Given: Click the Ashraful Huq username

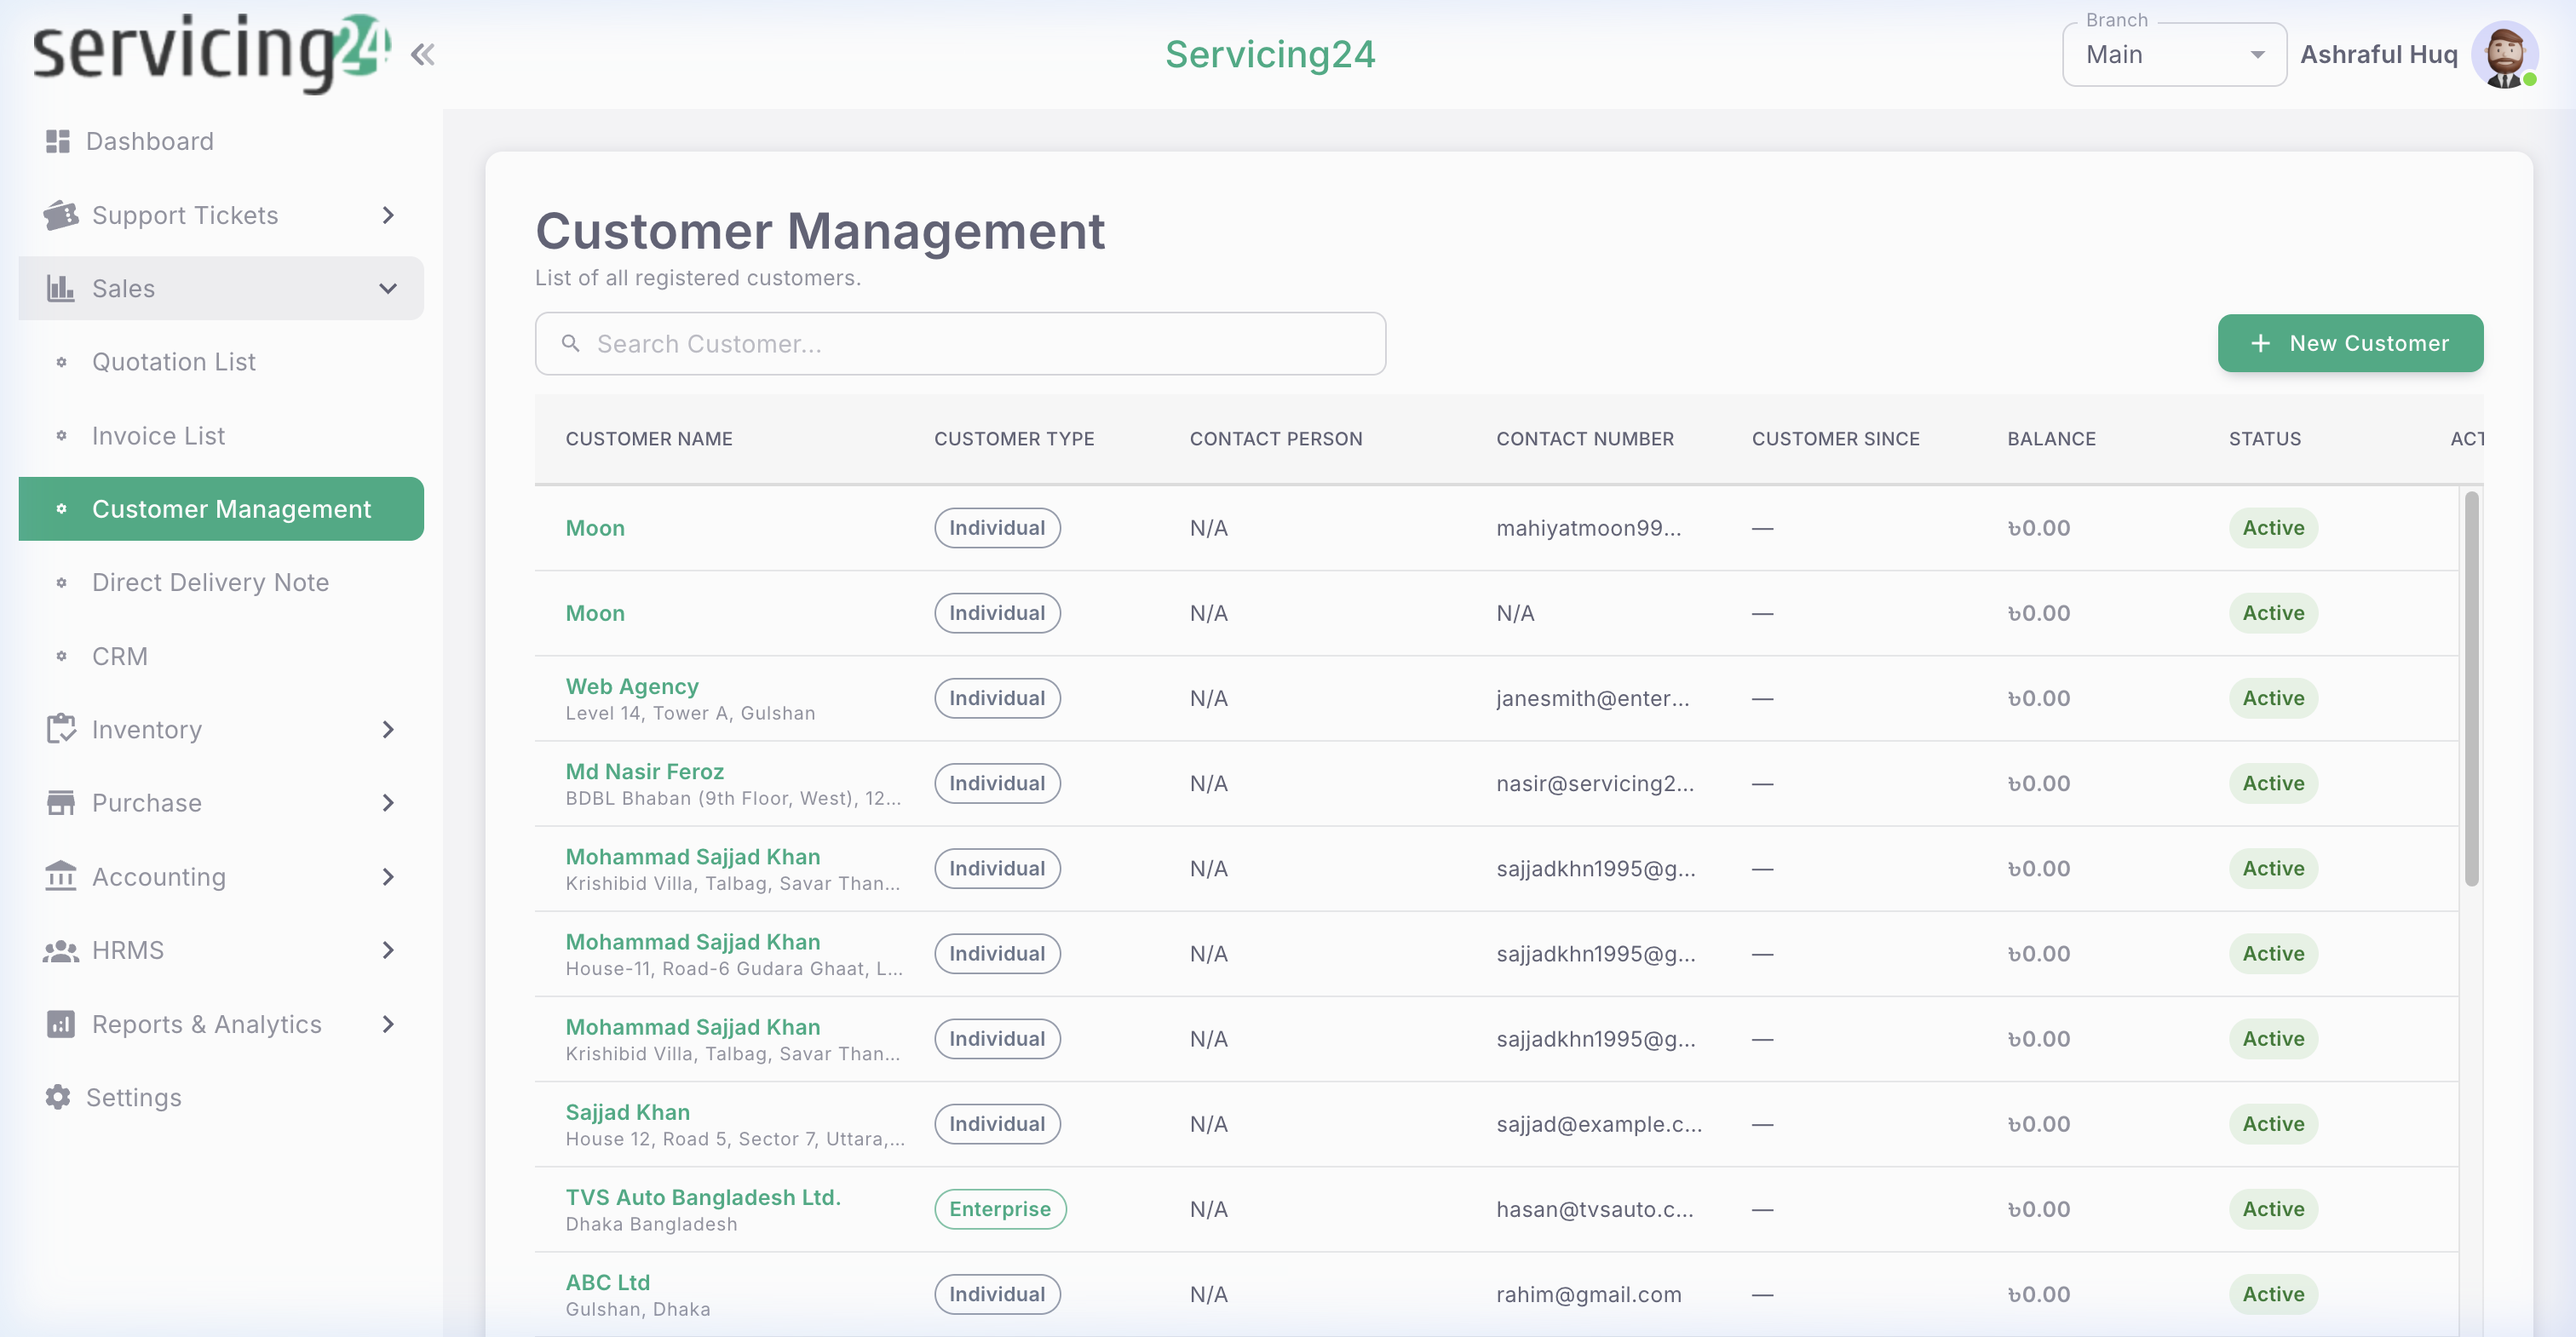Looking at the screenshot, I should [2378, 54].
